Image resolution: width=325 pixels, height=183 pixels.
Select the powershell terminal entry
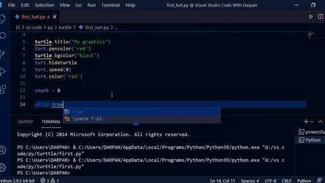pos(312,132)
